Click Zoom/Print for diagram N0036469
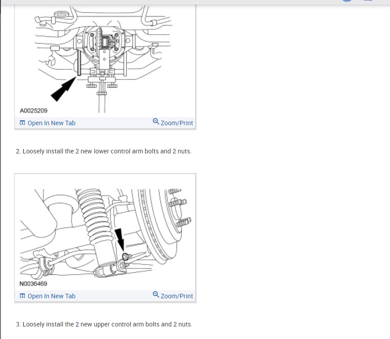Screen dimensions: 390x339 click(173, 296)
